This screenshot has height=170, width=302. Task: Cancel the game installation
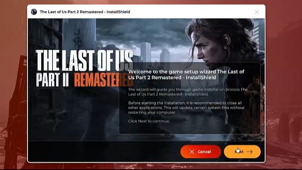click(x=201, y=152)
